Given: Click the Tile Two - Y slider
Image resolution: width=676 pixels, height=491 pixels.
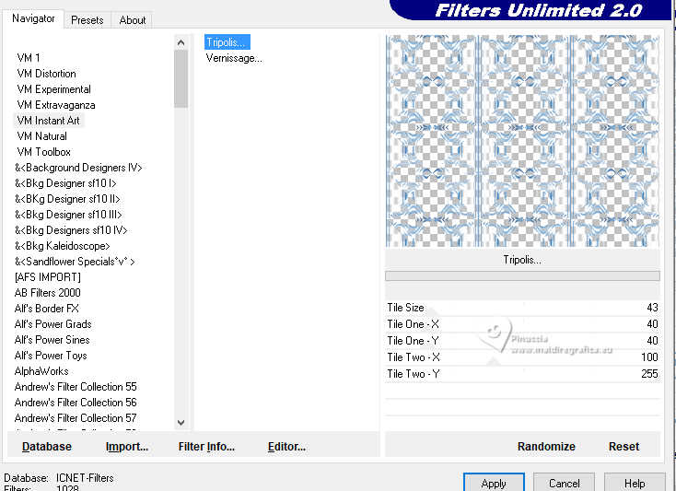Looking at the screenshot, I should click(522, 374).
